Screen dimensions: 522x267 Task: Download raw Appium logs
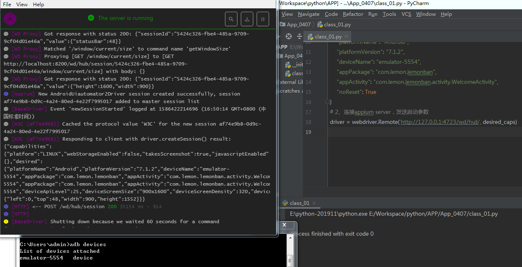247,19
